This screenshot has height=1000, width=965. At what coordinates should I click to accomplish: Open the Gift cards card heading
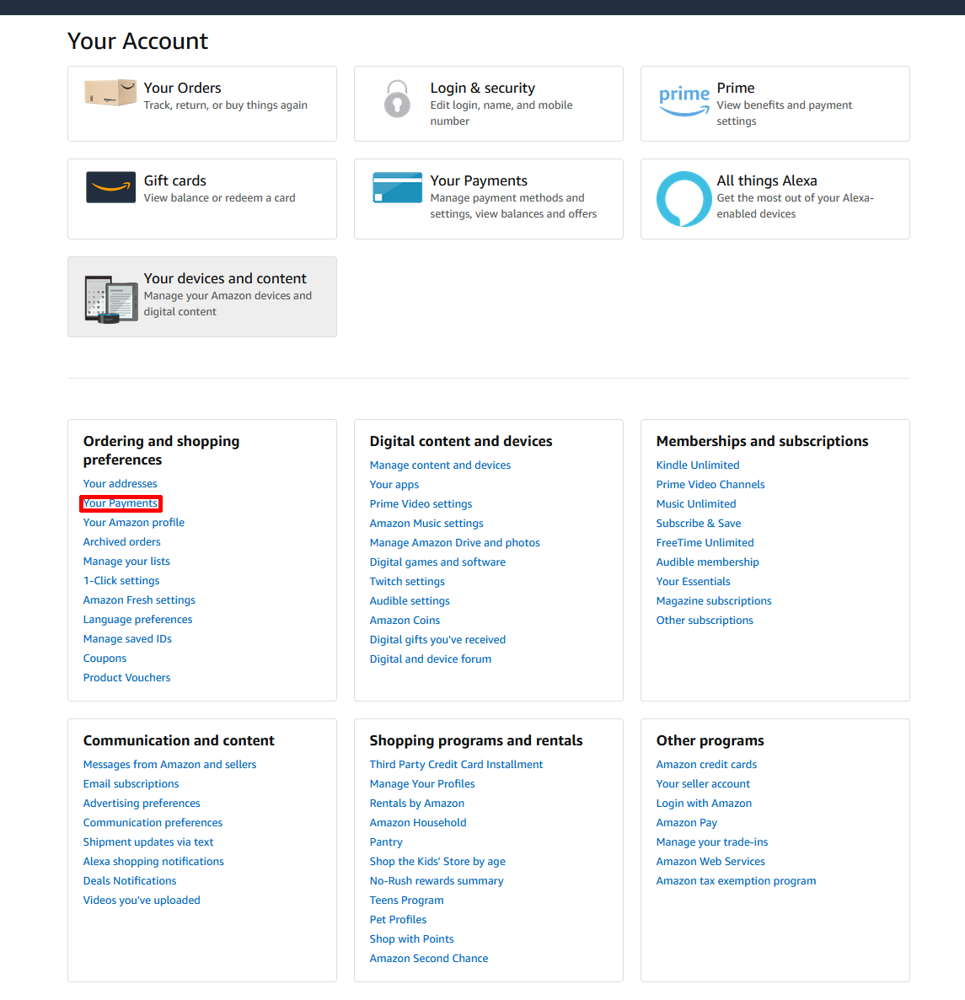174,180
